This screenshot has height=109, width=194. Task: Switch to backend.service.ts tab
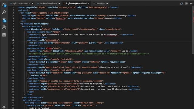pos(48,3)
